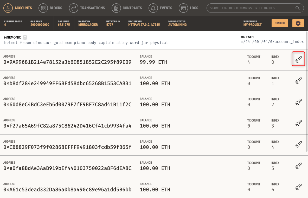Click the Accounts person icon
Viewport: 308px width, 198px height.
click(8, 8)
